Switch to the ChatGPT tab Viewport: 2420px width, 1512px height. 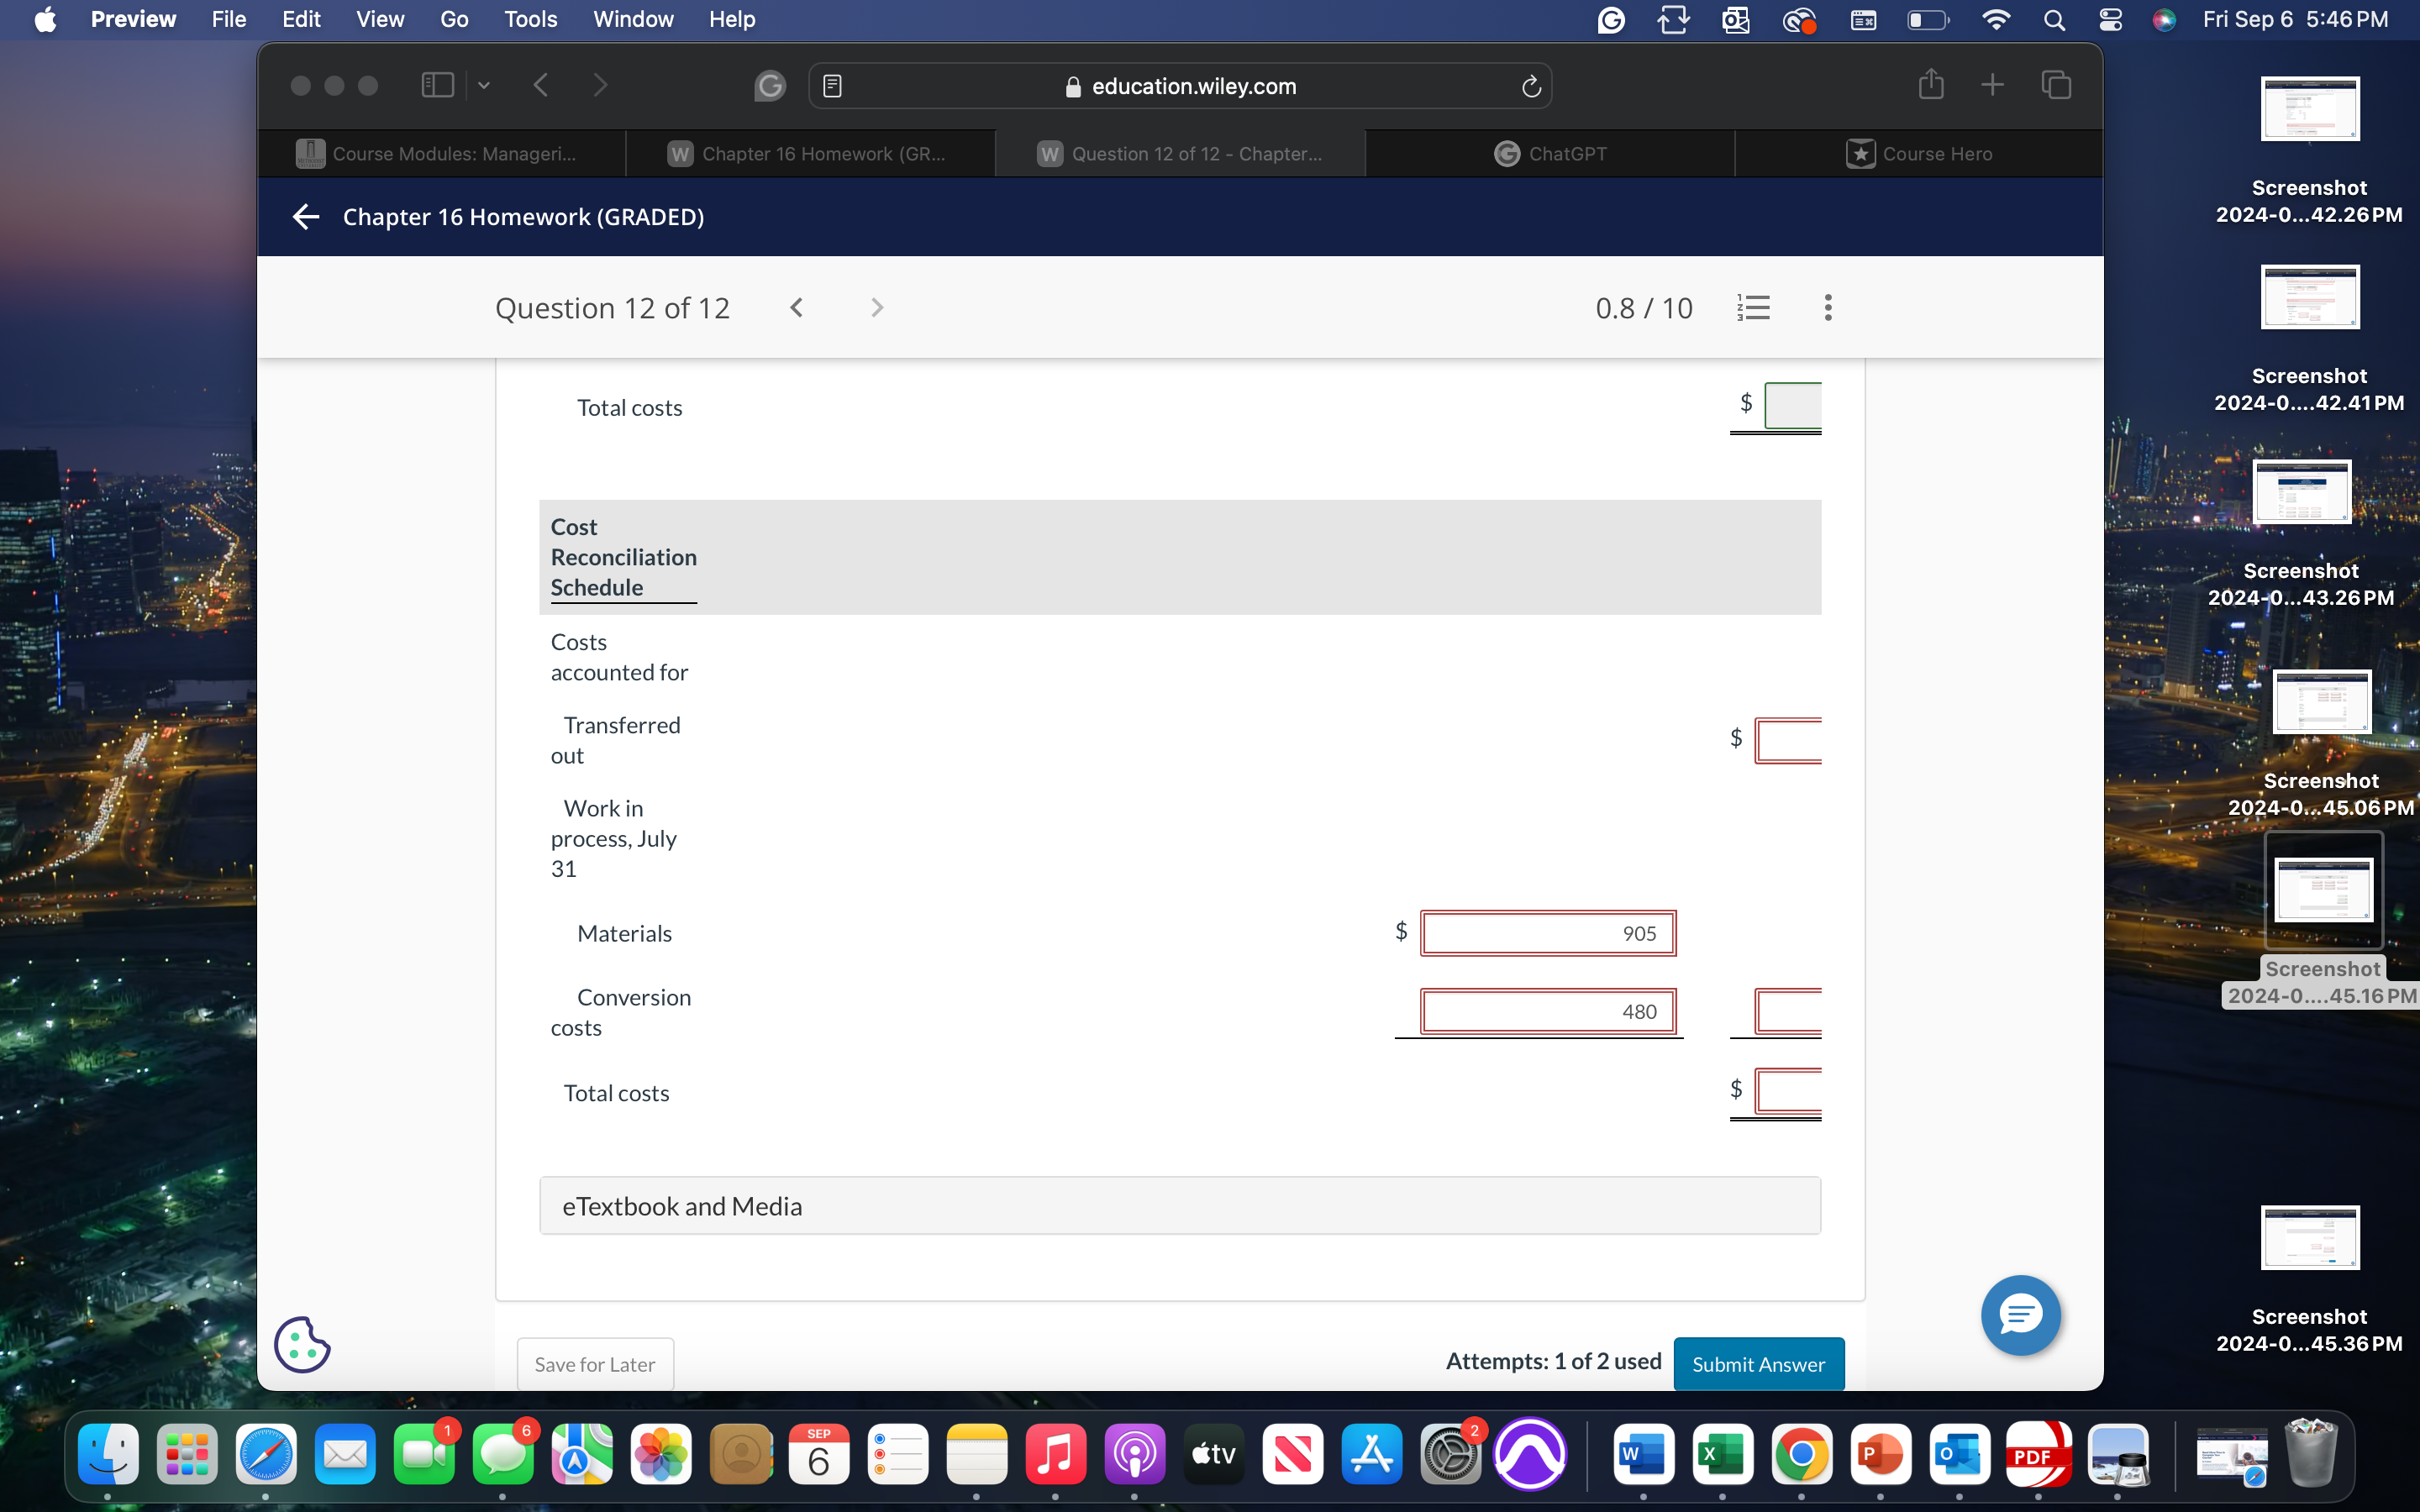pyautogui.click(x=1550, y=154)
